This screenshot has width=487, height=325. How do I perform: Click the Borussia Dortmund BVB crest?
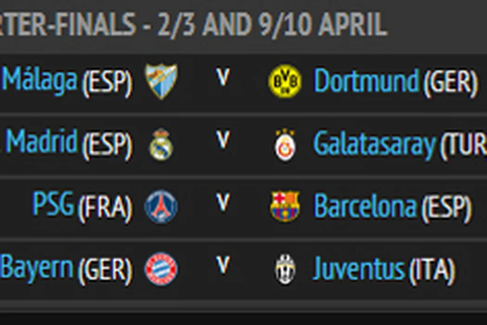(285, 82)
